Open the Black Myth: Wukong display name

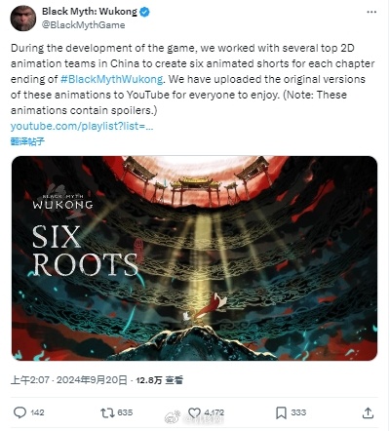[90, 12]
